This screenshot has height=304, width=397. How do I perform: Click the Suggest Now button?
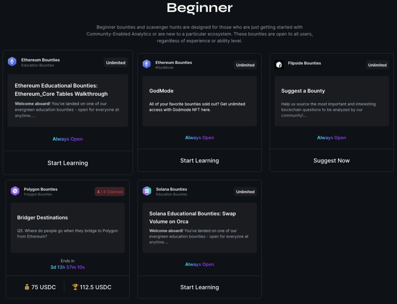[331, 161]
